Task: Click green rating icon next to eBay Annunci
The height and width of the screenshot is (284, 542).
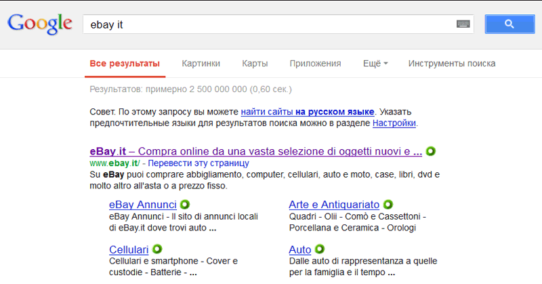Action: coord(184,205)
